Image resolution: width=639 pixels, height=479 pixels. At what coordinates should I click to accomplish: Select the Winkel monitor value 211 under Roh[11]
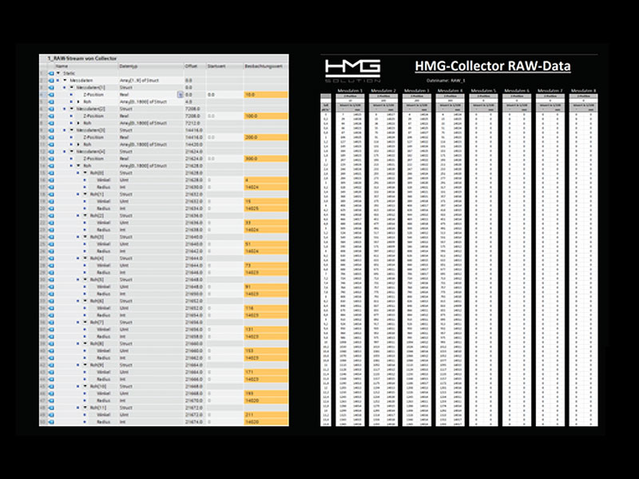(266, 414)
